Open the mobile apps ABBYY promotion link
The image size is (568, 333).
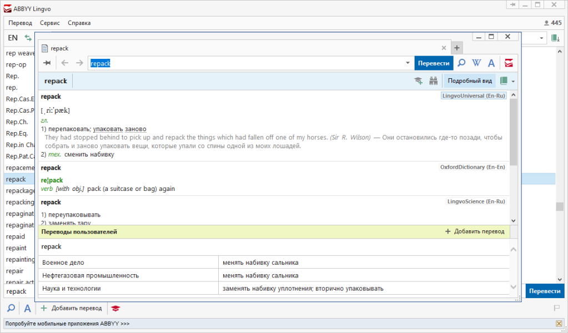pos(67,324)
